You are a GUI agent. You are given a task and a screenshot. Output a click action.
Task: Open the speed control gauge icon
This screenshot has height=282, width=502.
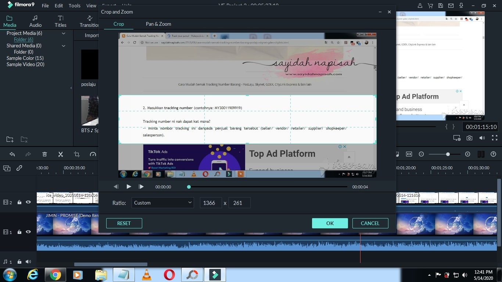coord(93,154)
